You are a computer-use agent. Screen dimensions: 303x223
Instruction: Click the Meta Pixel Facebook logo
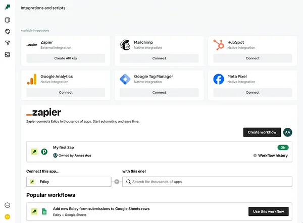(219, 79)
